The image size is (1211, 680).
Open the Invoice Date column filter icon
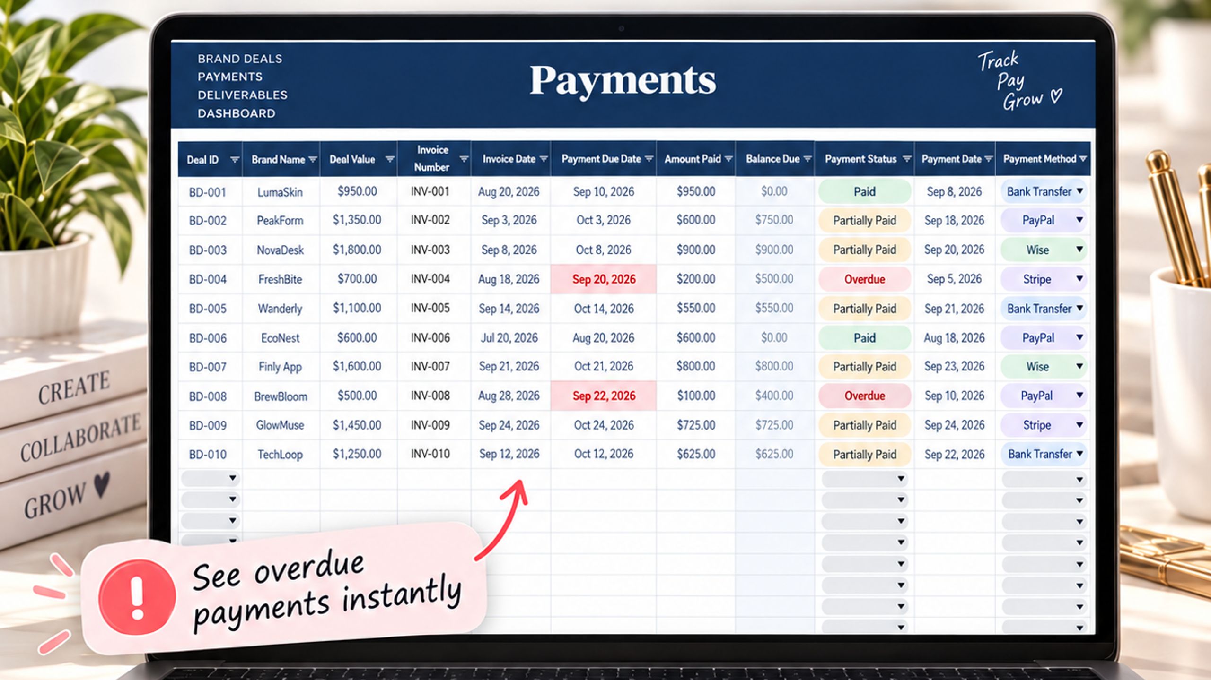click(x=544, y=159)
